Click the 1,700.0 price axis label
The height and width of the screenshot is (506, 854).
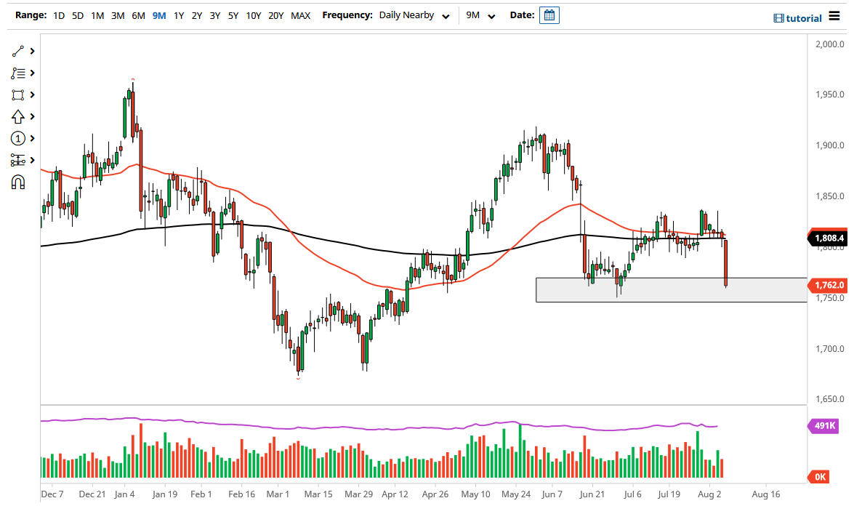pos(829,348)
